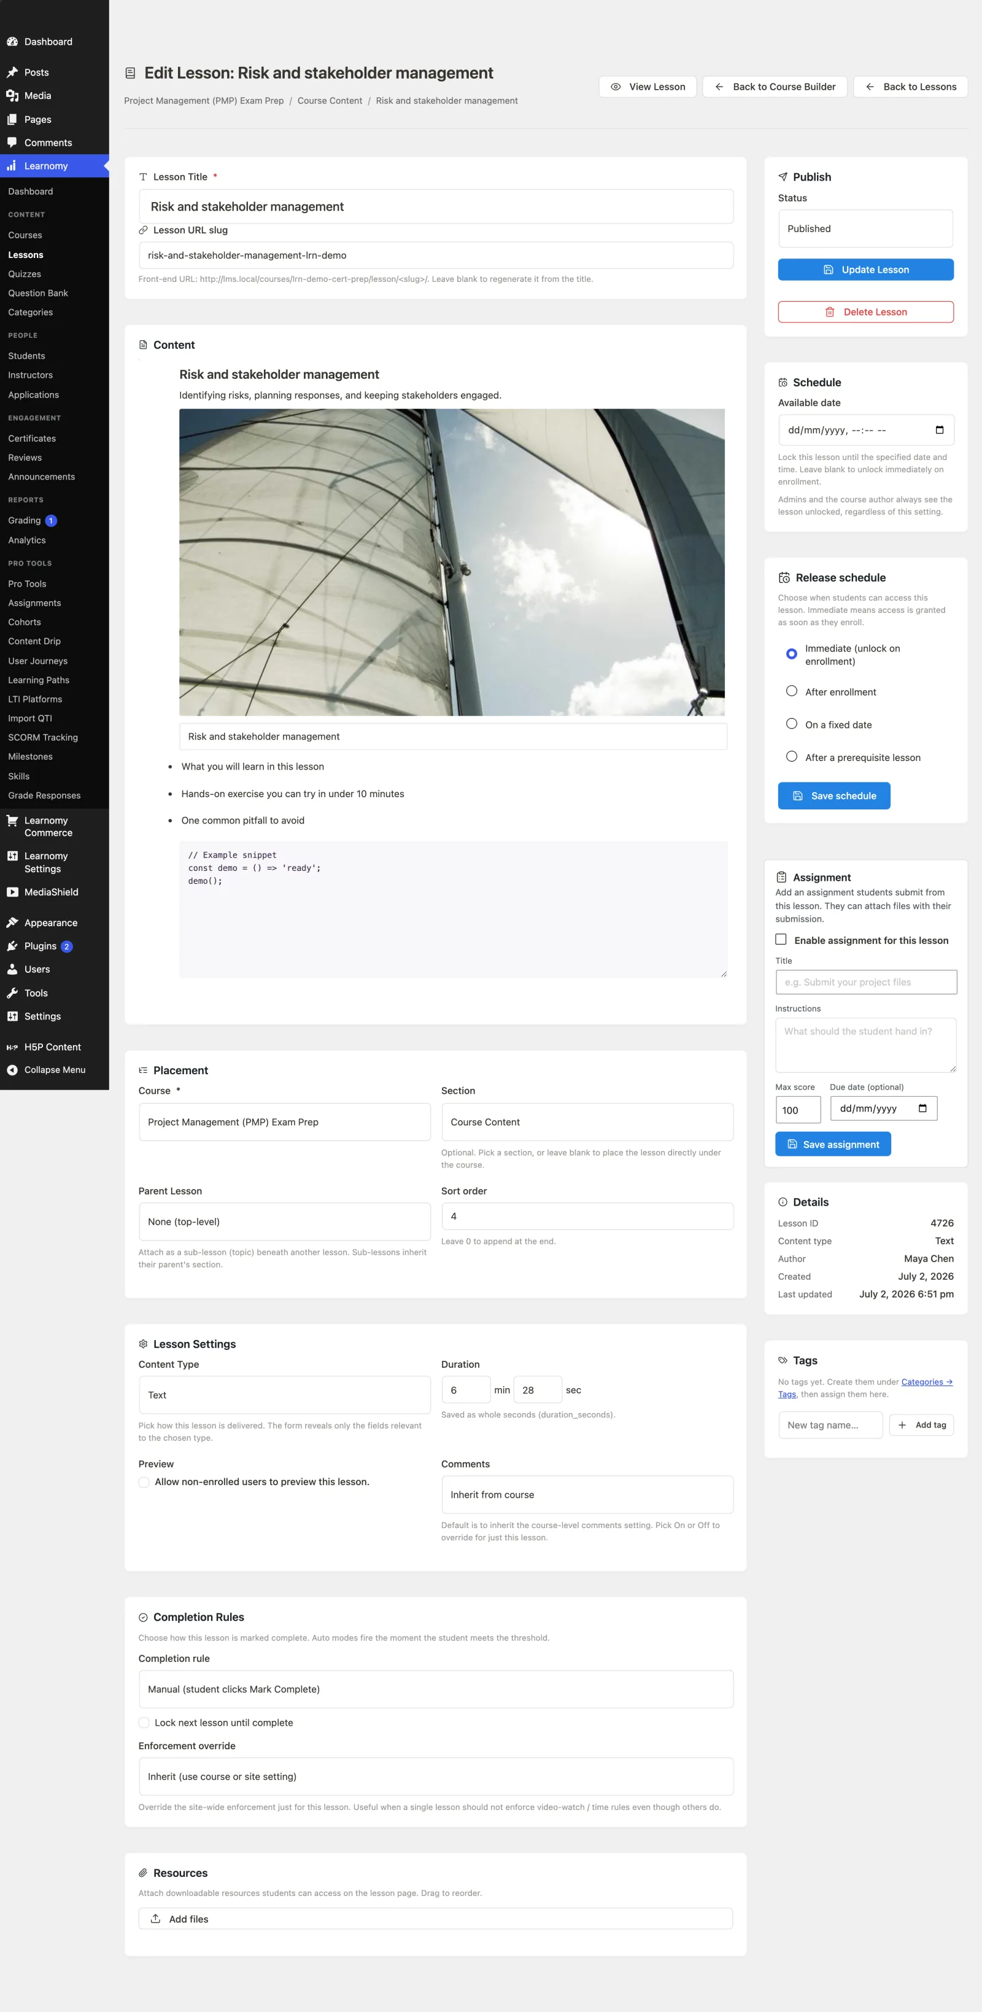Click the Collapse Menu arrow icon

click(12, 1070)
